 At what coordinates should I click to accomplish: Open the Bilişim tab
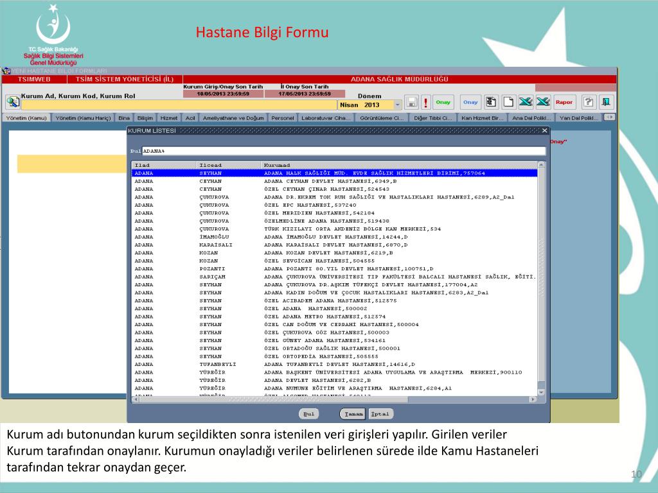[145, 118]
